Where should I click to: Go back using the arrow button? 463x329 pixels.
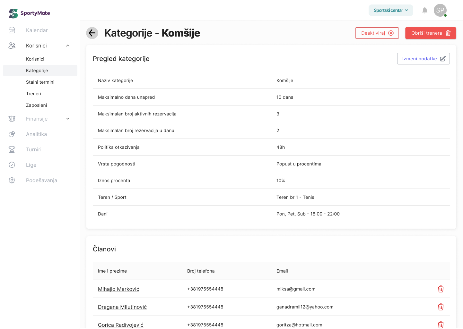pyautogui.click(x=92, y=33)
